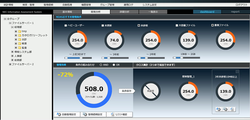
Task: Click the 大容量ファイル 10KB~2GB size slider
Action: click(186, 58)
